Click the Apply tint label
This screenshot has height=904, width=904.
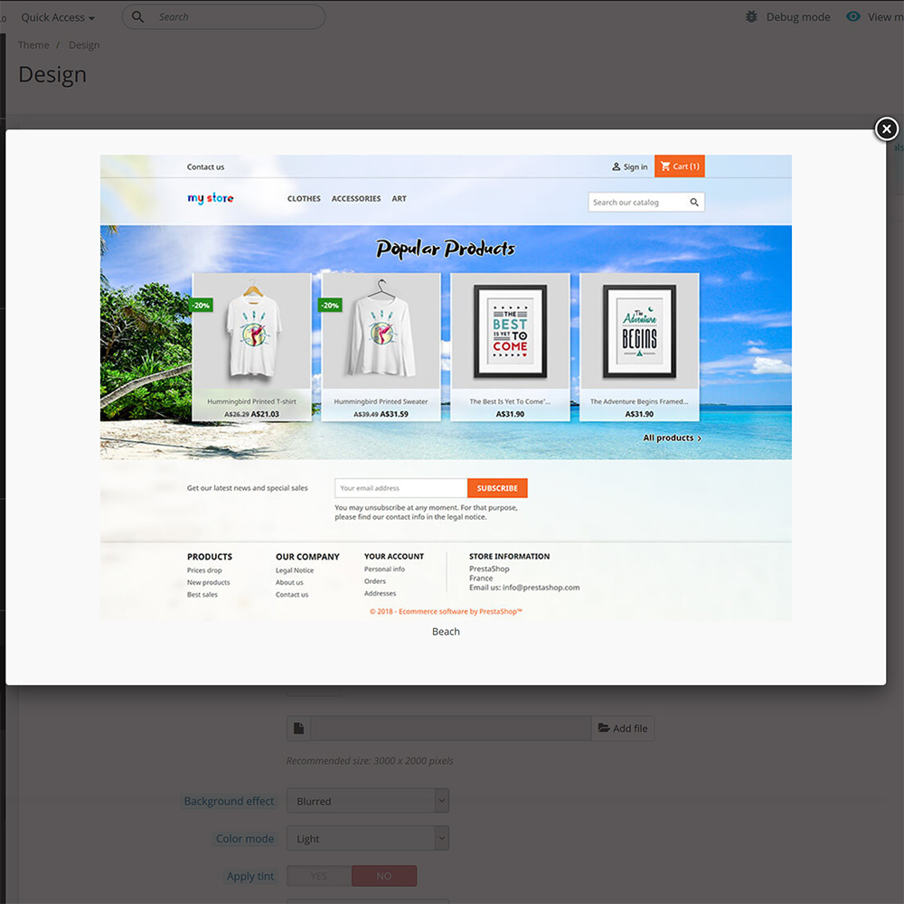click(x=250, y=876)
